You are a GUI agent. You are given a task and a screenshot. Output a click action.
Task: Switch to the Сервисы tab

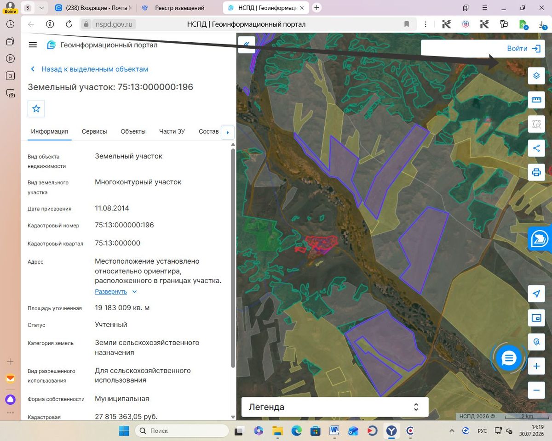(94, 131)
